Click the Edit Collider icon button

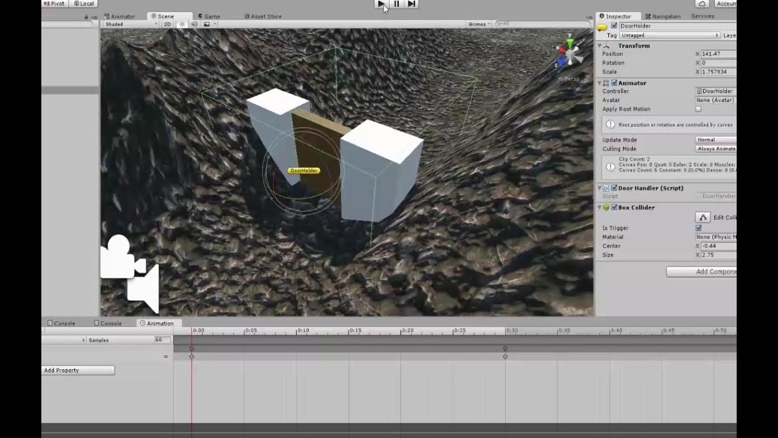point(703,217)
